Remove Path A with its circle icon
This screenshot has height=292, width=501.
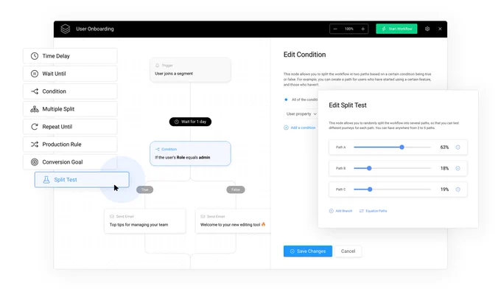(x=458, y=147)
